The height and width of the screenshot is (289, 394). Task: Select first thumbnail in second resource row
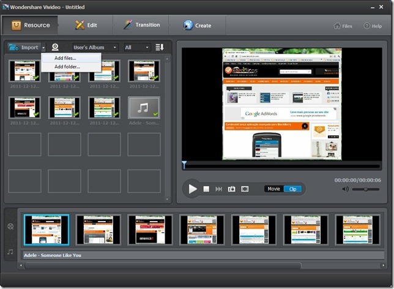click(24, 108)
